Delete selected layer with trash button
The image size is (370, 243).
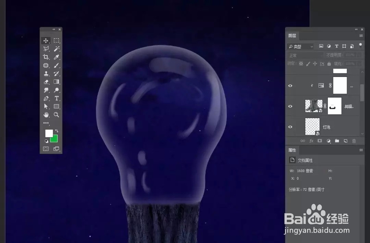point(354,141)
